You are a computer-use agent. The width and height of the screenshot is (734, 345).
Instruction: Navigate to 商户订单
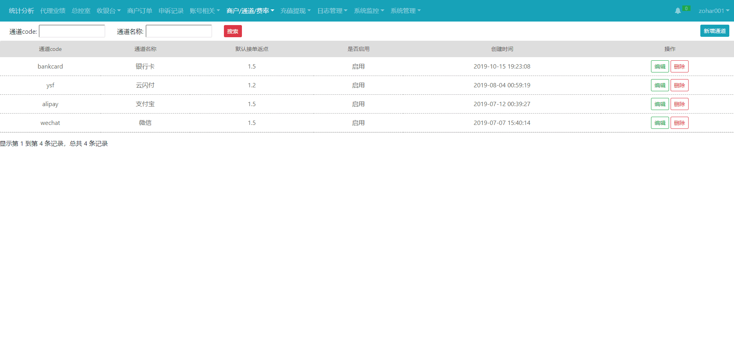point(139,11)
